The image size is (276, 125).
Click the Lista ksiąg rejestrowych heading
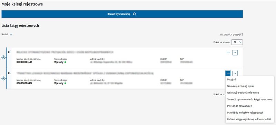[20, 26]
